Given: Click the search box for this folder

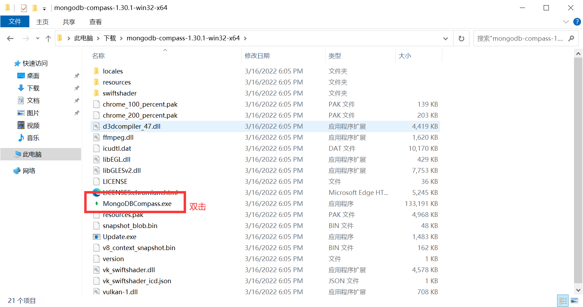Looking at the screenshot, I should pos(520,38).
